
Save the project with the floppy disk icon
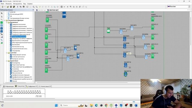point(11,7)
